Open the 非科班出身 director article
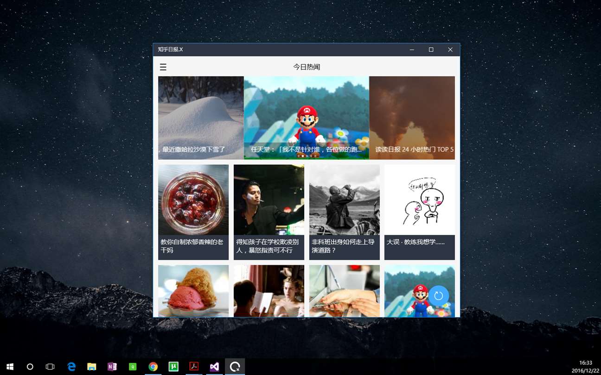This screenshot has height=375, width=601. point(345,212)
